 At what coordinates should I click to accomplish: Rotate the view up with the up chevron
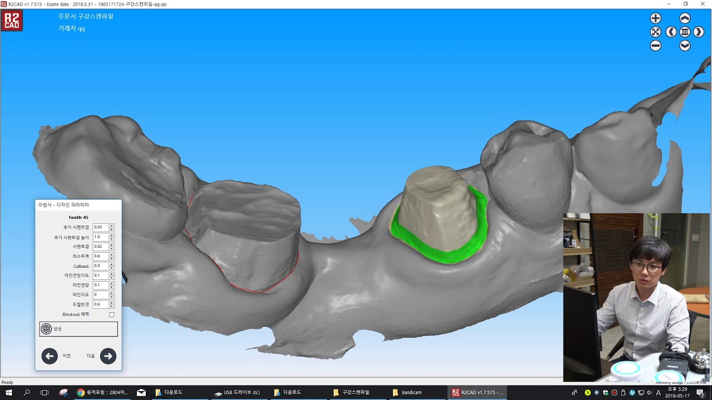[685, 18]
